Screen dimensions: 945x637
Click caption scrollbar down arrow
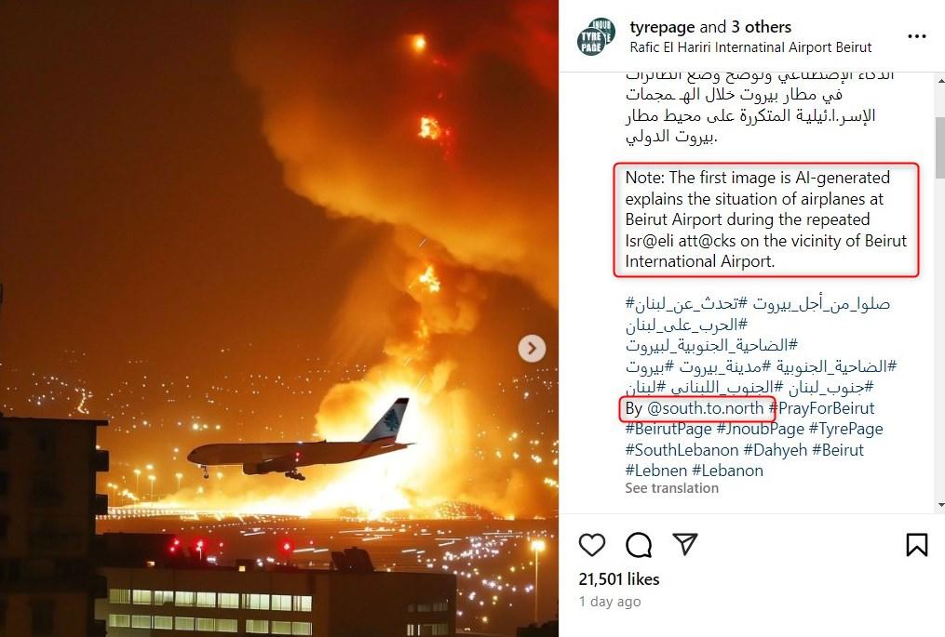pyautogui.click(x=940, y=505)
